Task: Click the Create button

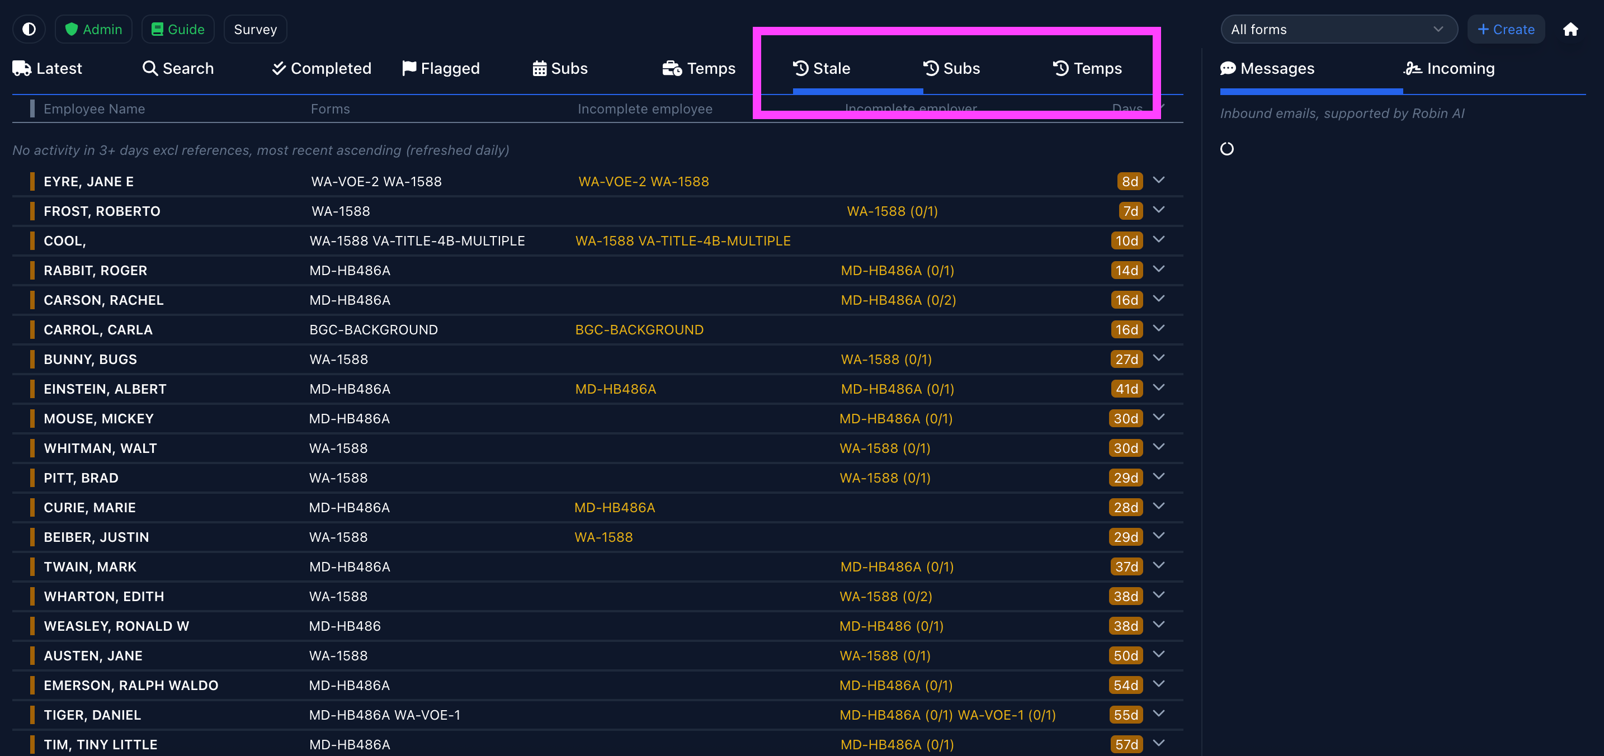Action: click(1506, 29)
